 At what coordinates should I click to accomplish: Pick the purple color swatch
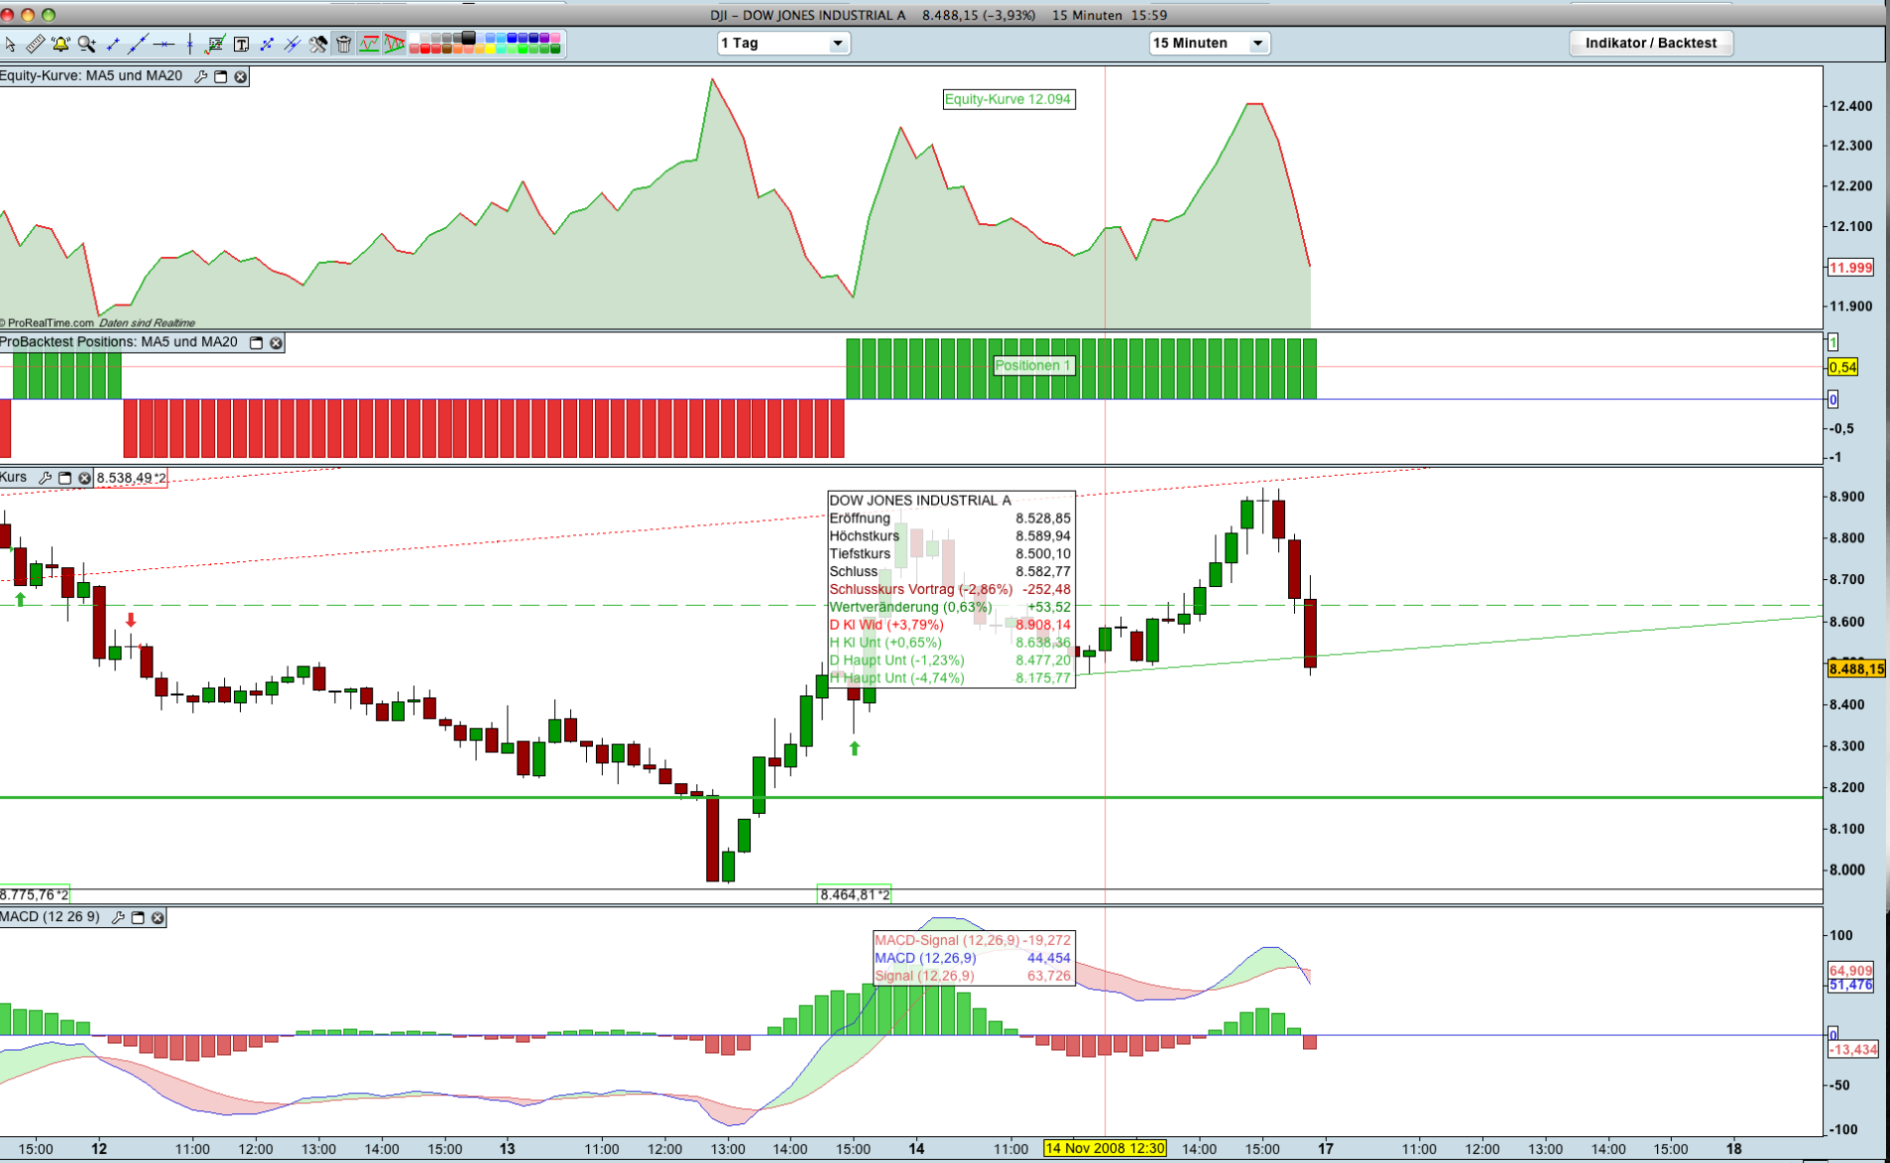[544, 39]
